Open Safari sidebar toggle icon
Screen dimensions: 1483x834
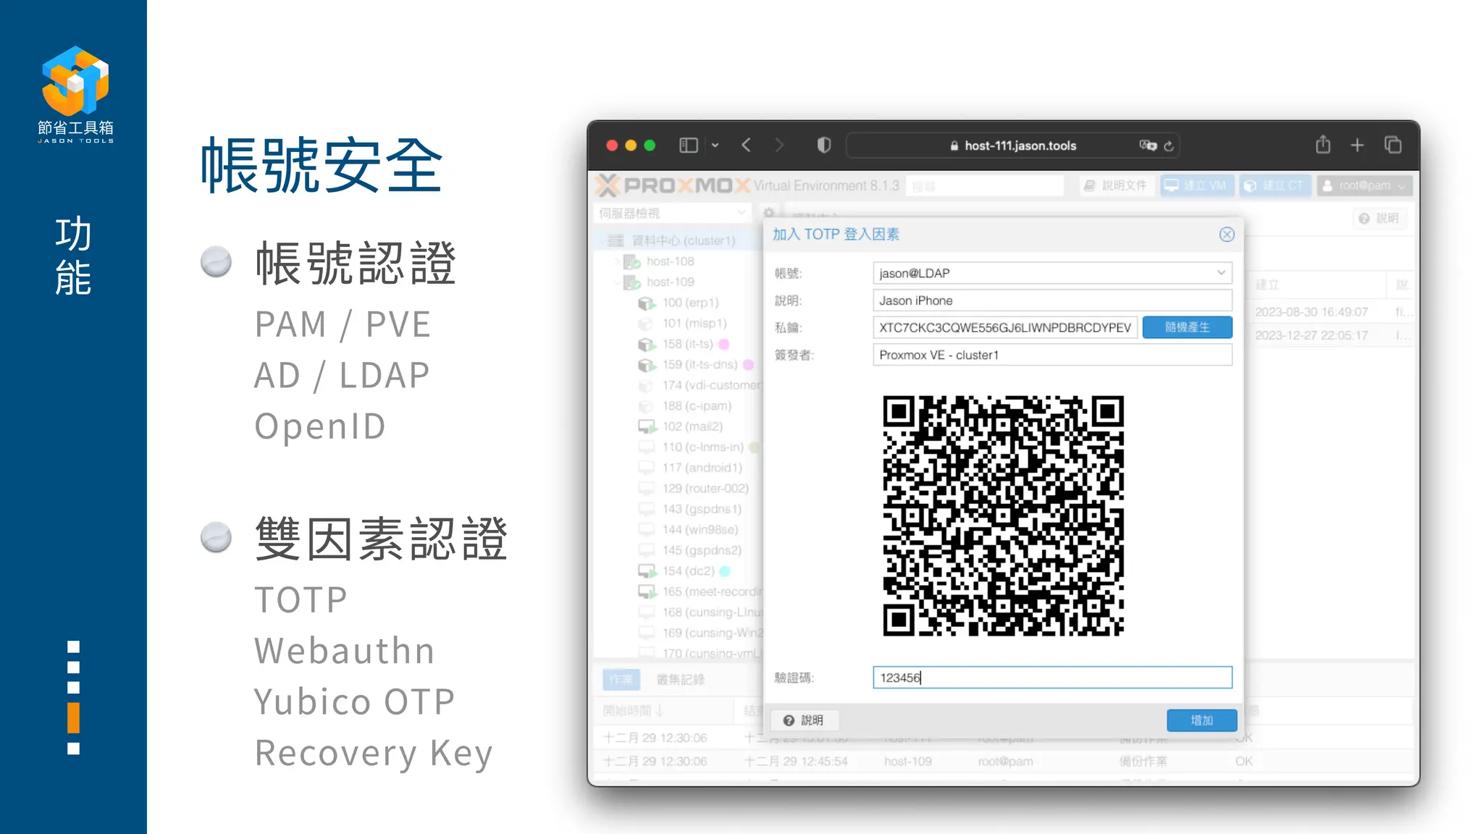pos(688,146)
